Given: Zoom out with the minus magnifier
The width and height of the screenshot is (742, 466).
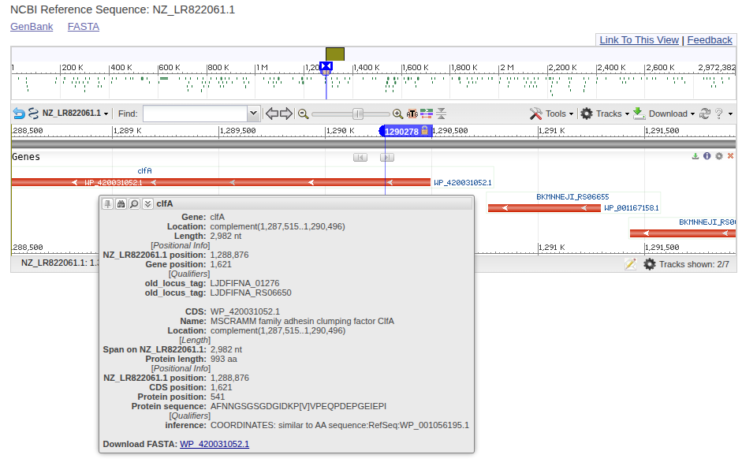Looking at the screenshot, I should (x=304, y=114).
